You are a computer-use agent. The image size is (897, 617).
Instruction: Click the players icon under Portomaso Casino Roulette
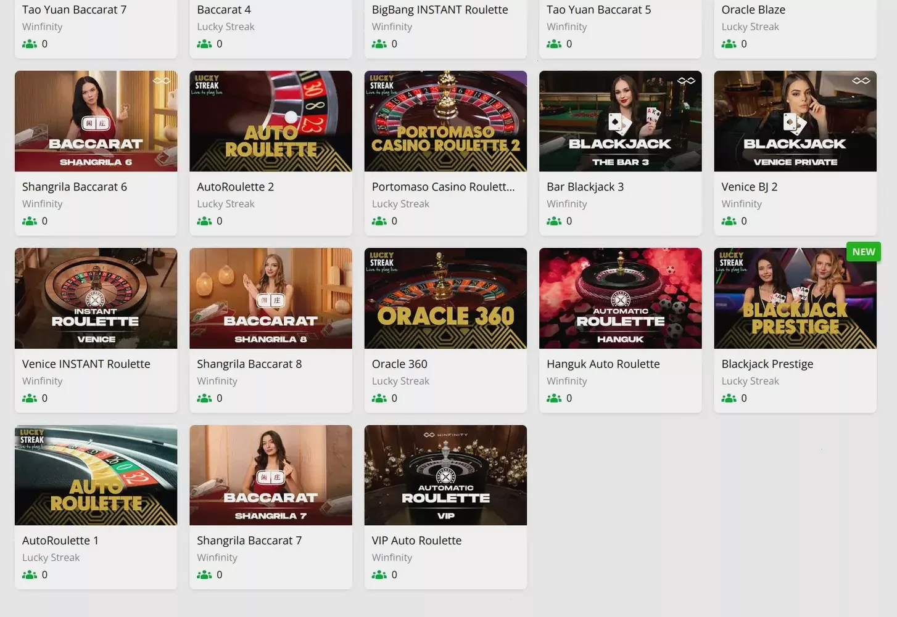(379, 221)
